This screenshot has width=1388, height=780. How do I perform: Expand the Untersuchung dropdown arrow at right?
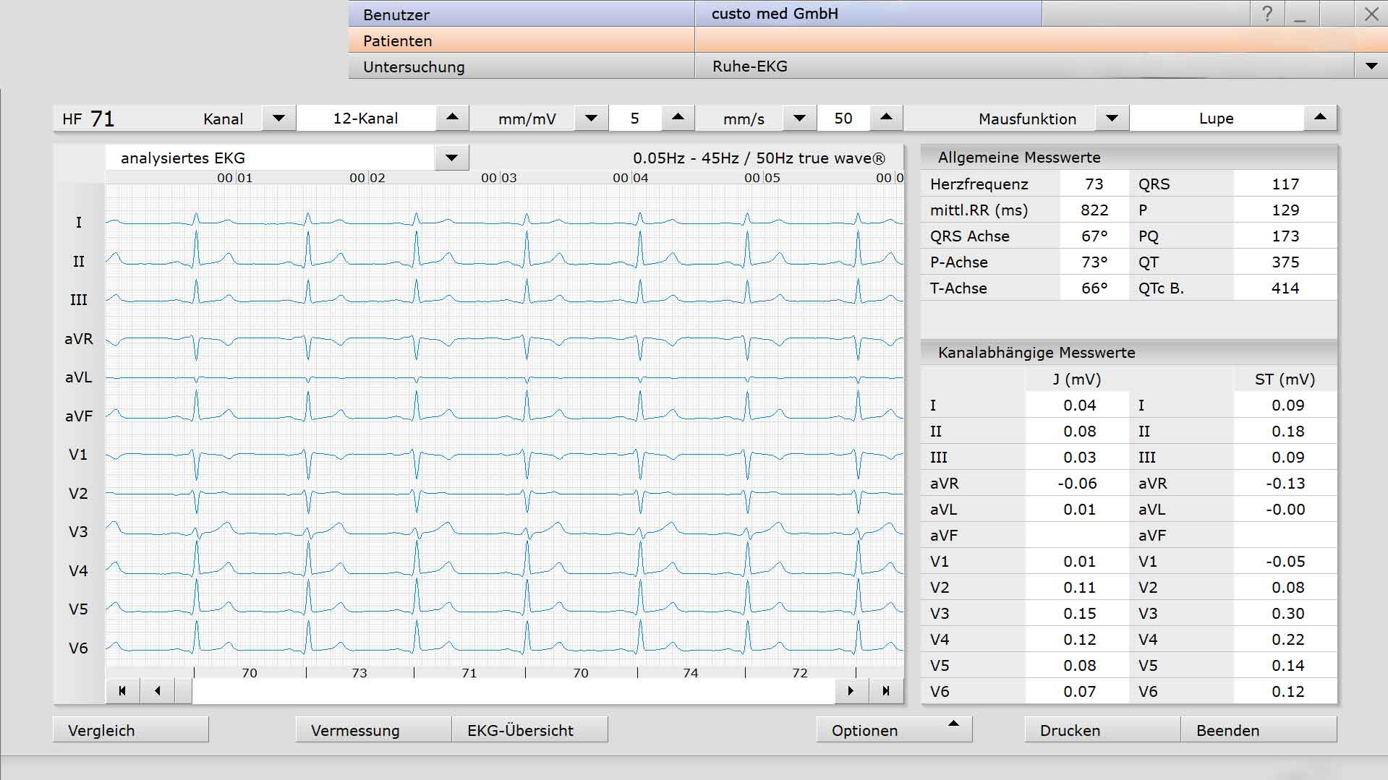[x=1371, y=66]
